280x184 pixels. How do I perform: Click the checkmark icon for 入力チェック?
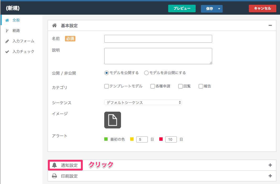pyautogui.click(x=7, y=52)
